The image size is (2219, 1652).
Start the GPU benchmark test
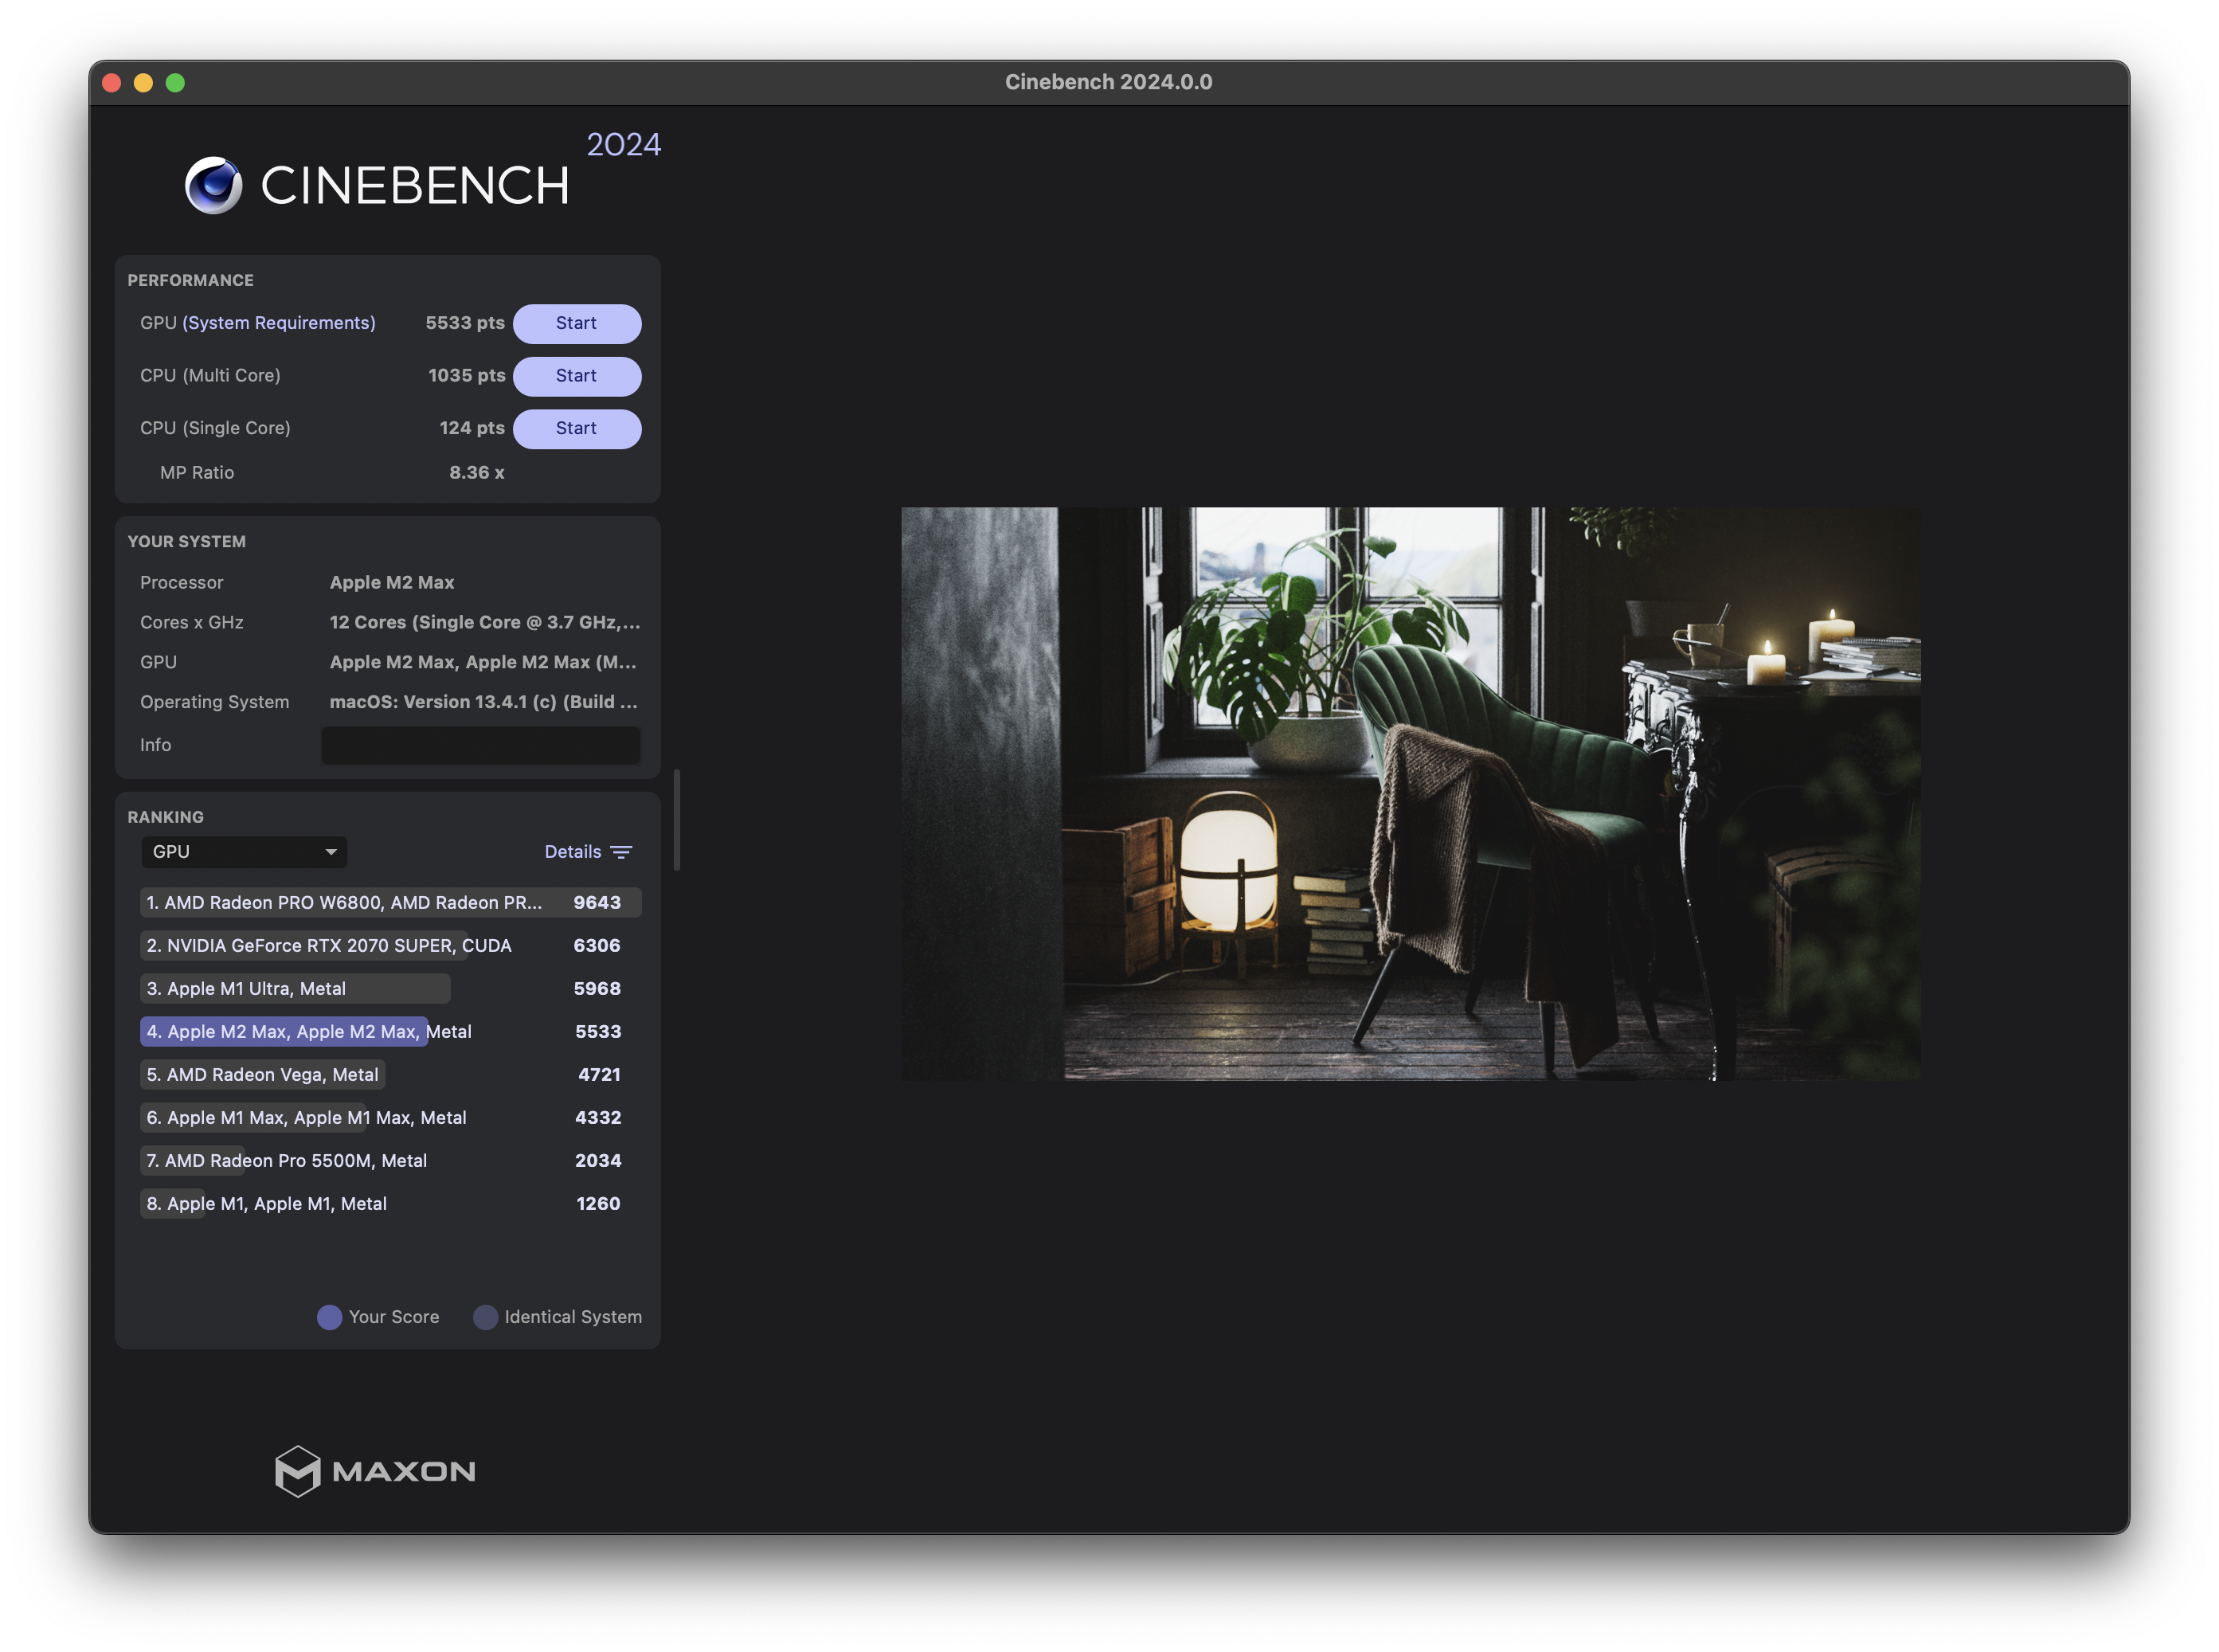(x=576, y=323)
